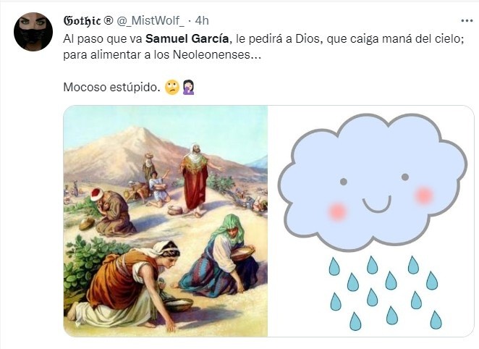
Task: Open the @_MistWolf_ handle link
Action: coord(151,21)
